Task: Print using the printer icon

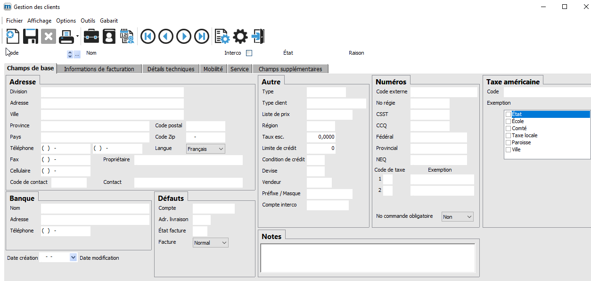Action: 66,36
